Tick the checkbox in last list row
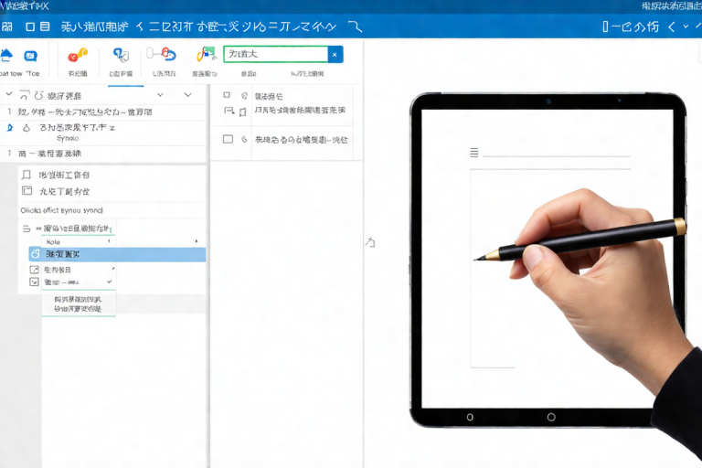The width and height of the screenshot is (702, 468). [x=228, y=140]
